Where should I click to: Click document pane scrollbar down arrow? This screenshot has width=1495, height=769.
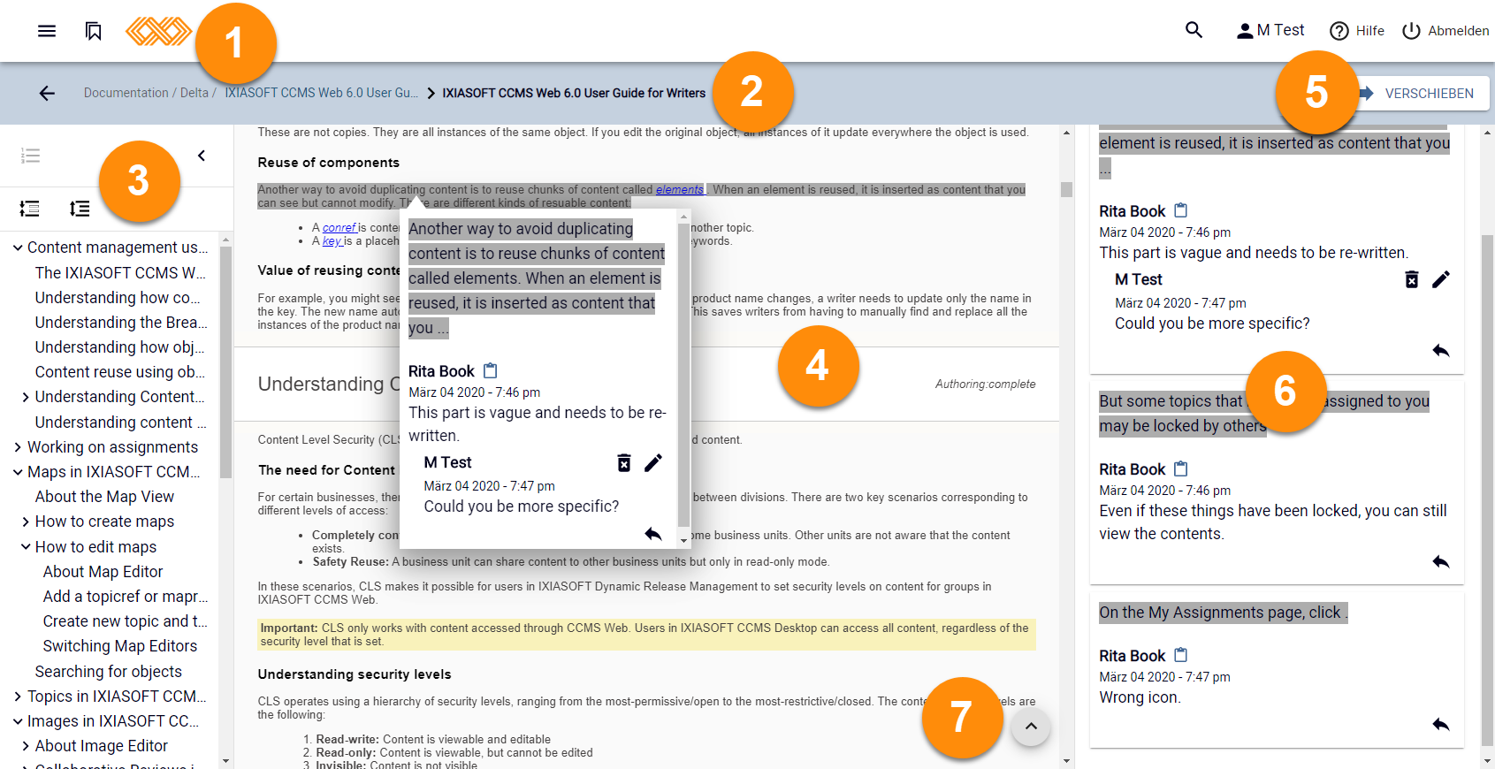click(1067, 760)
